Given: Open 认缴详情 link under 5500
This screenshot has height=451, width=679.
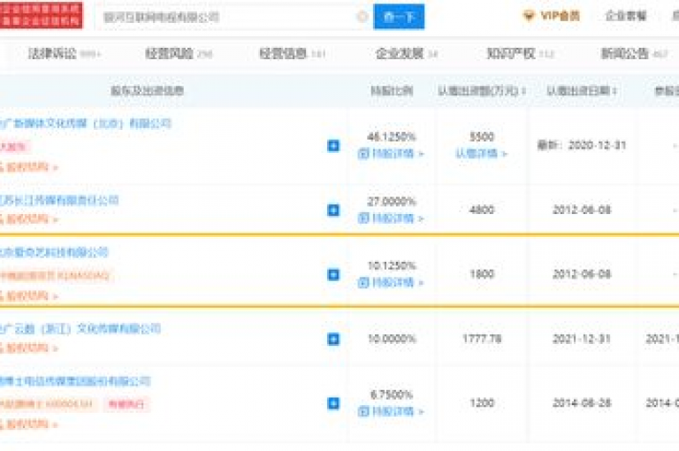Looking at the screenshot, I should pyautogui.click(x=481, y=153).
